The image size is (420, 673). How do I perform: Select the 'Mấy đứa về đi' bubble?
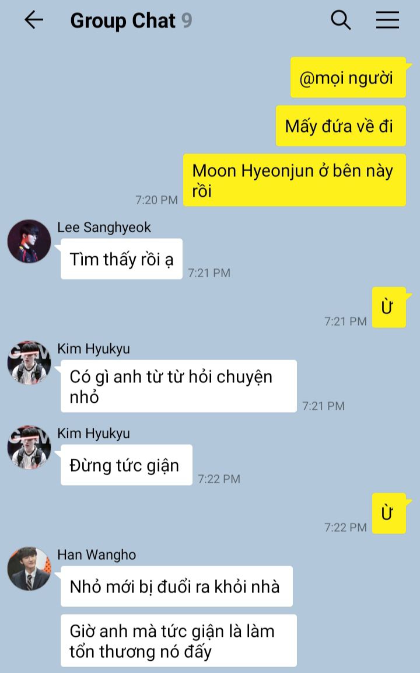341,126
